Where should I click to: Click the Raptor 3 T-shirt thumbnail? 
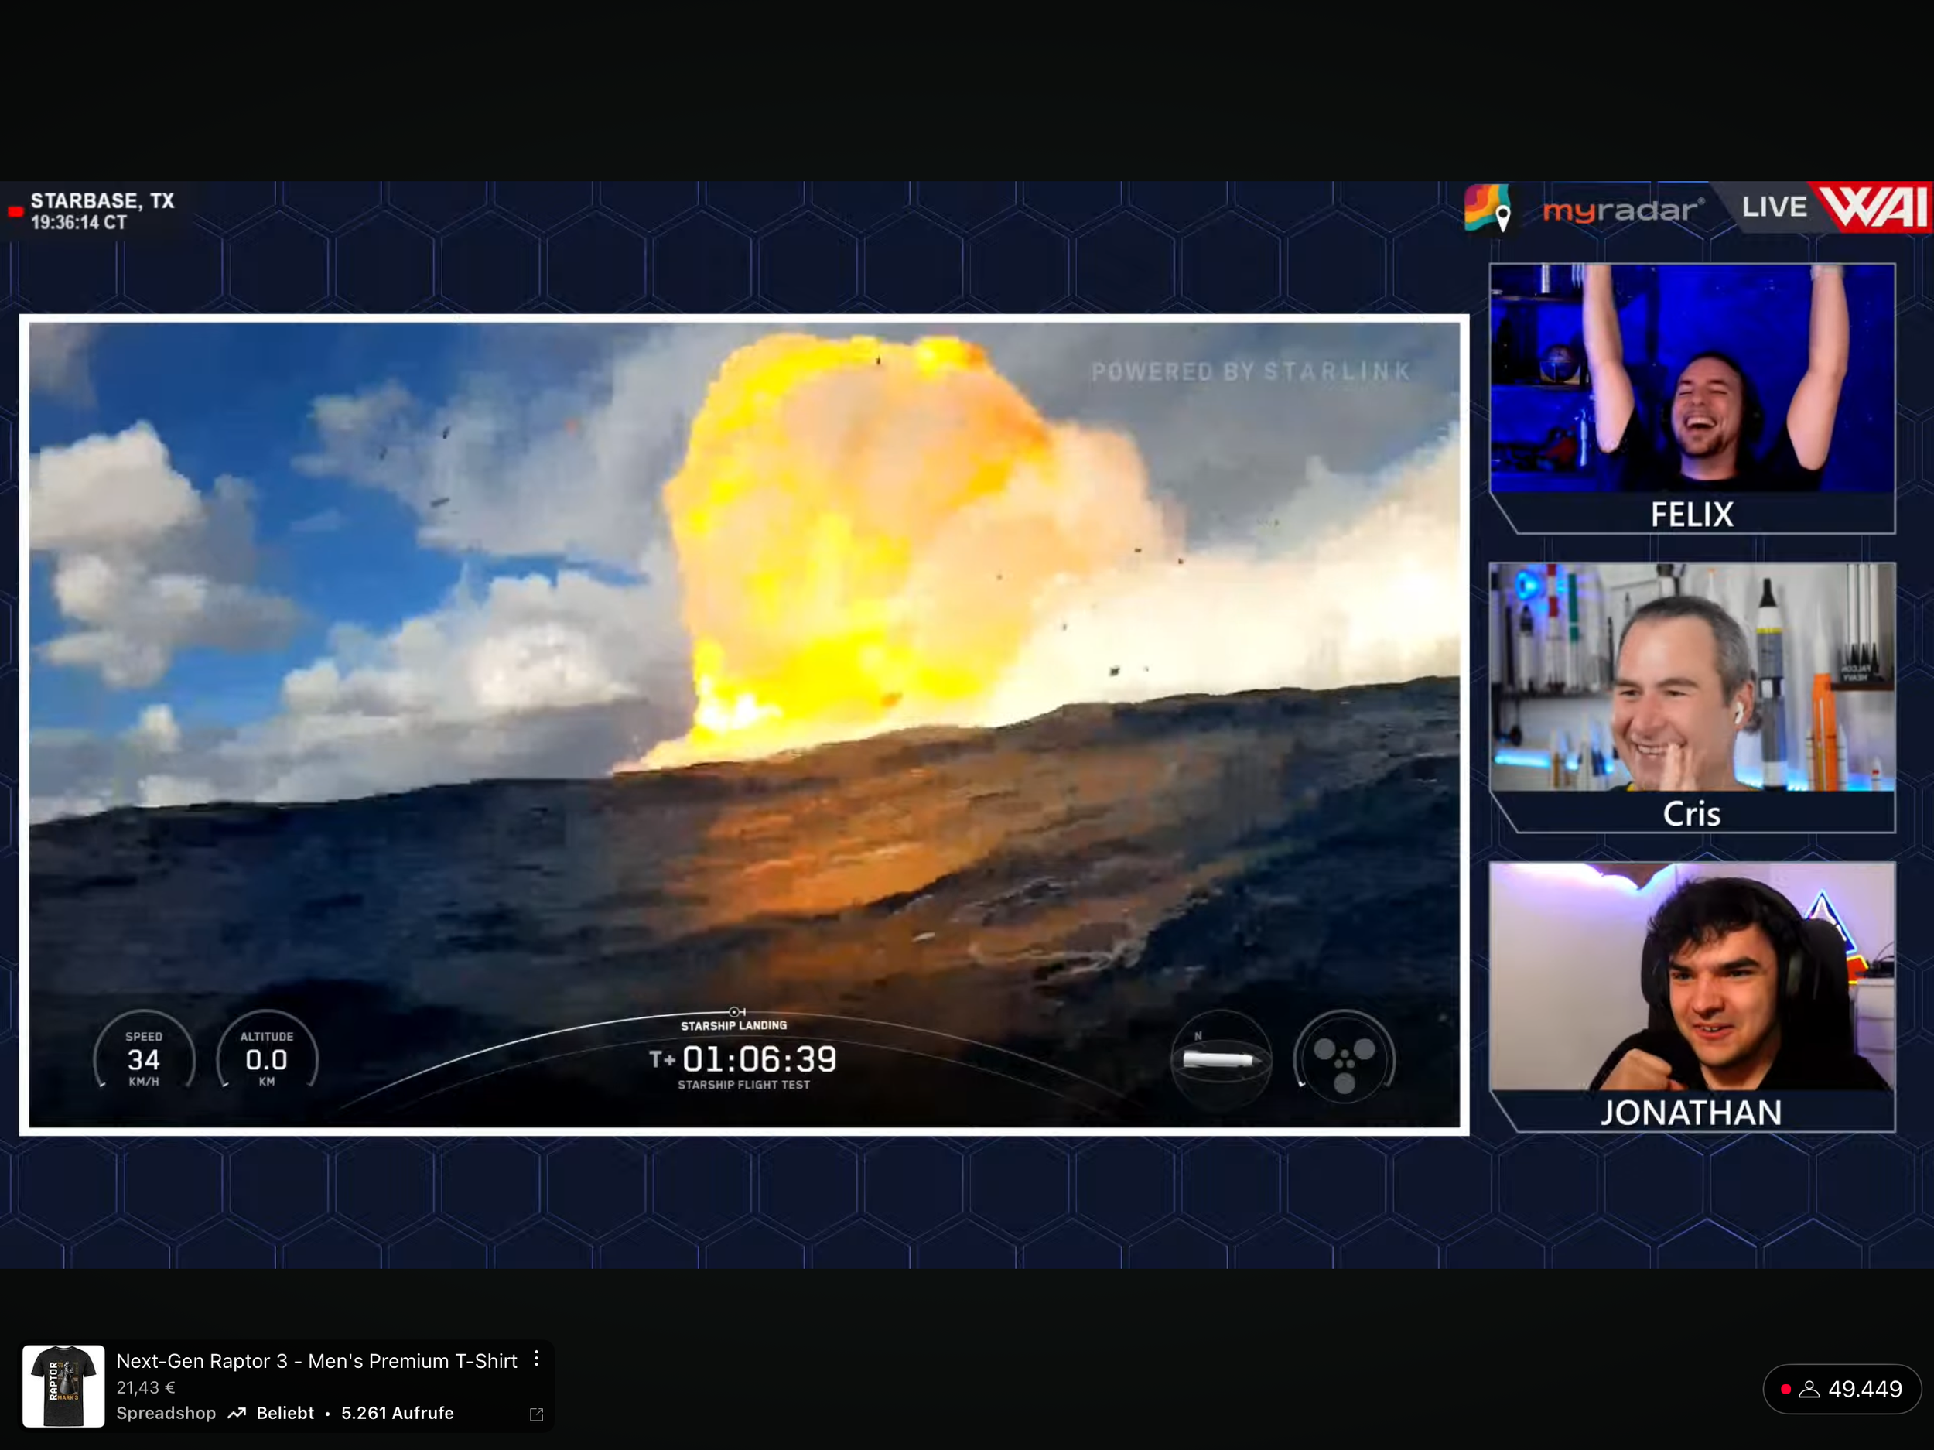pyautogui.click(x=63, y=1386)
